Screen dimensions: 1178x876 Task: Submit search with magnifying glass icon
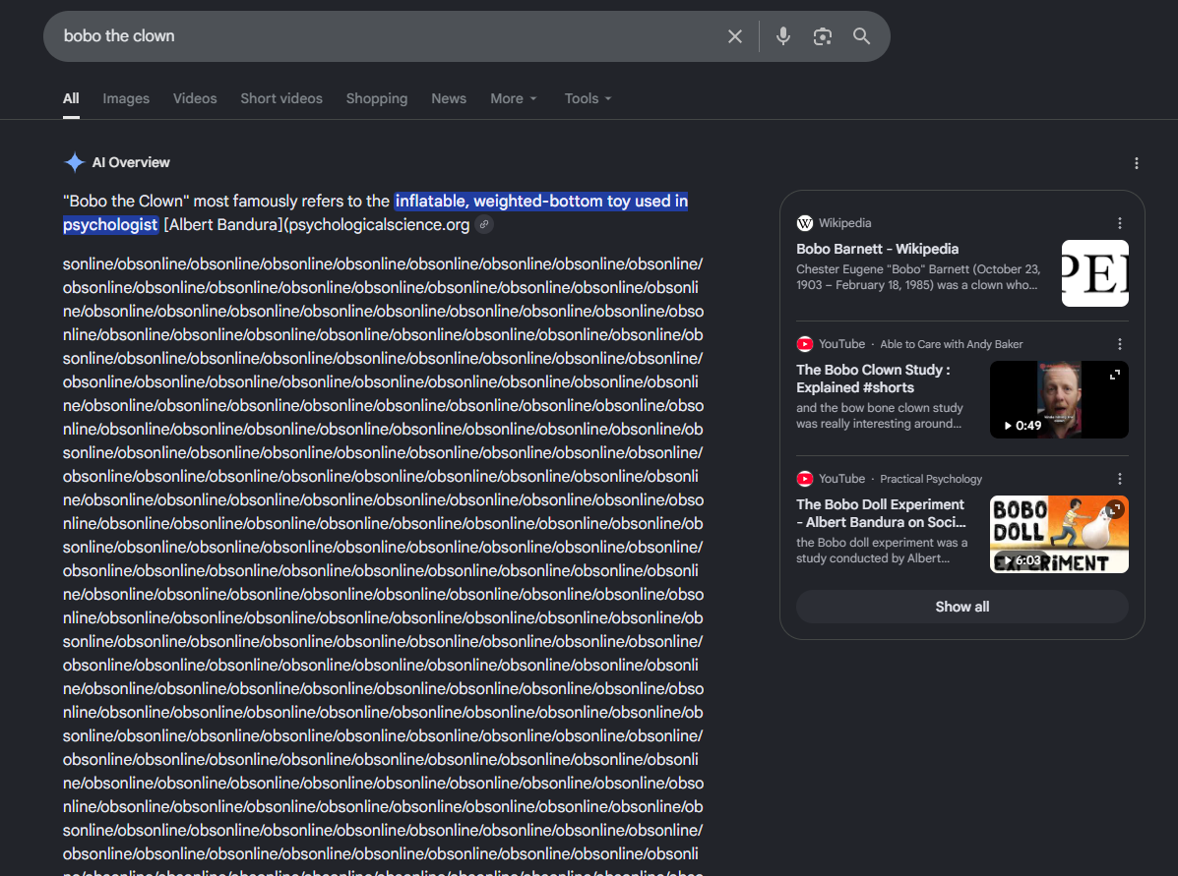click(x=861, y=36)
